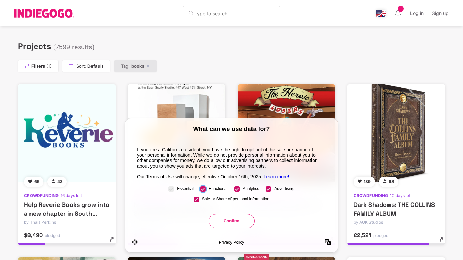
Task: Click the (7599 results) count
Action: [x=74, y=47]
